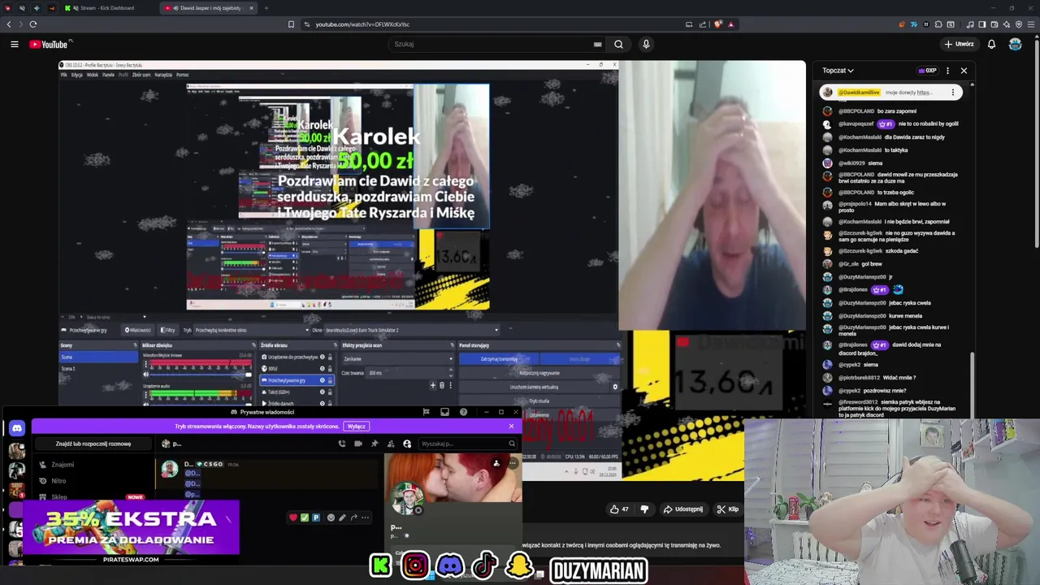Focus the Discord Wyszukaj search field
The width and height of the screenshot is (1040, 585).
point(467,444)
